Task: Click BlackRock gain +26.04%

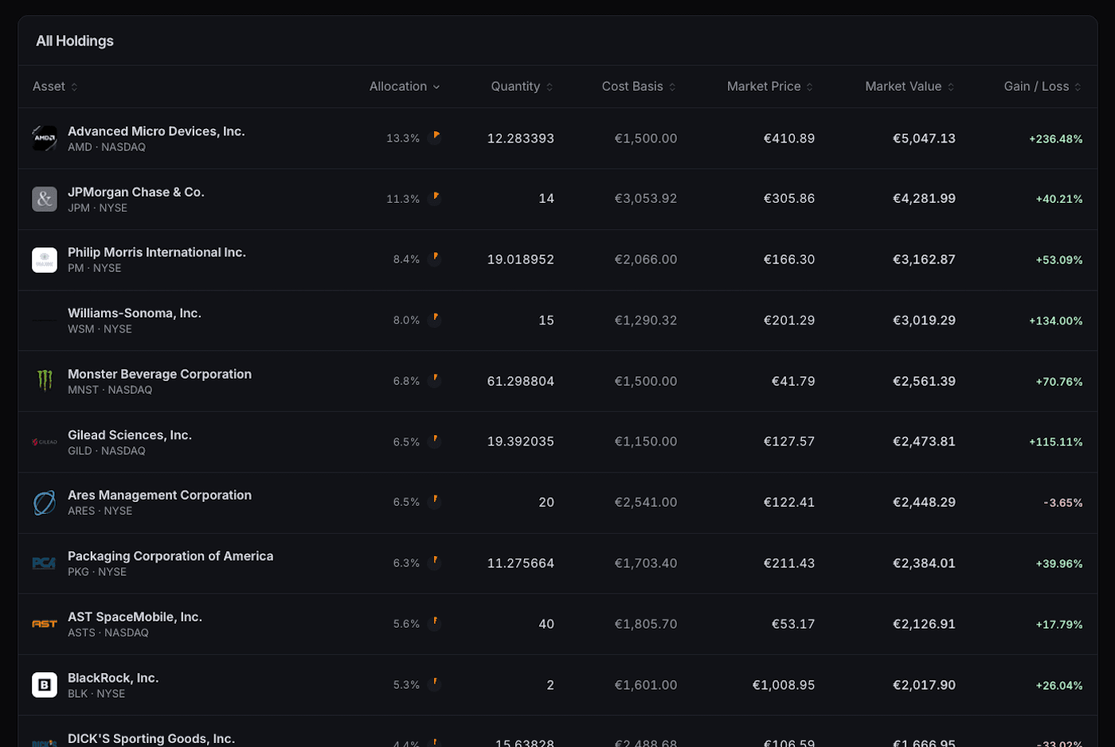Action: 1058,685
